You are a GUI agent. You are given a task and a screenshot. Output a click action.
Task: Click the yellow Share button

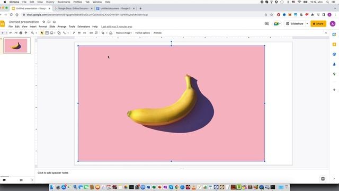click(x=318, y=23)
